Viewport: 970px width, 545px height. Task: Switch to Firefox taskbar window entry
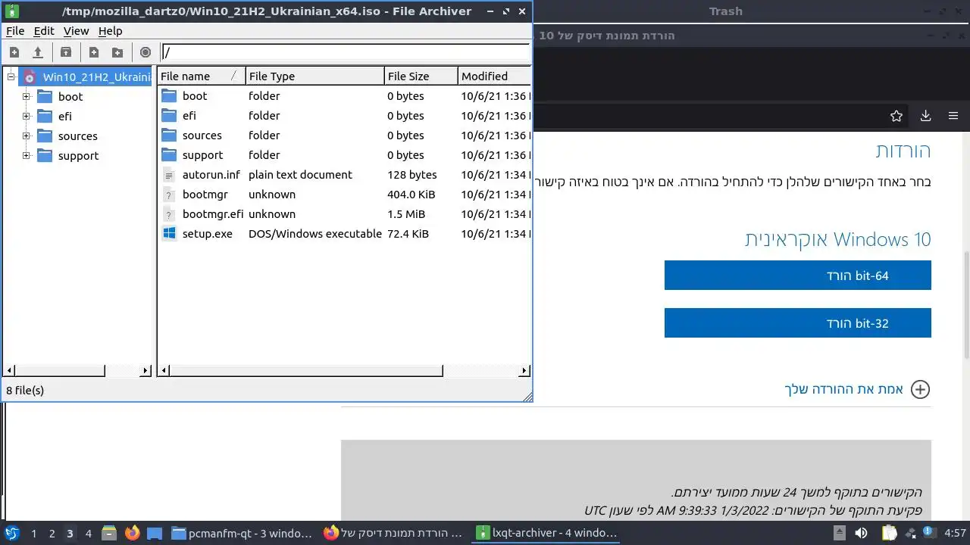point(394,534)
